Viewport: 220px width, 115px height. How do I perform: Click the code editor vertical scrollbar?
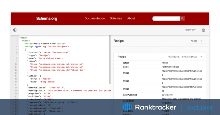(x=110, y=60)
